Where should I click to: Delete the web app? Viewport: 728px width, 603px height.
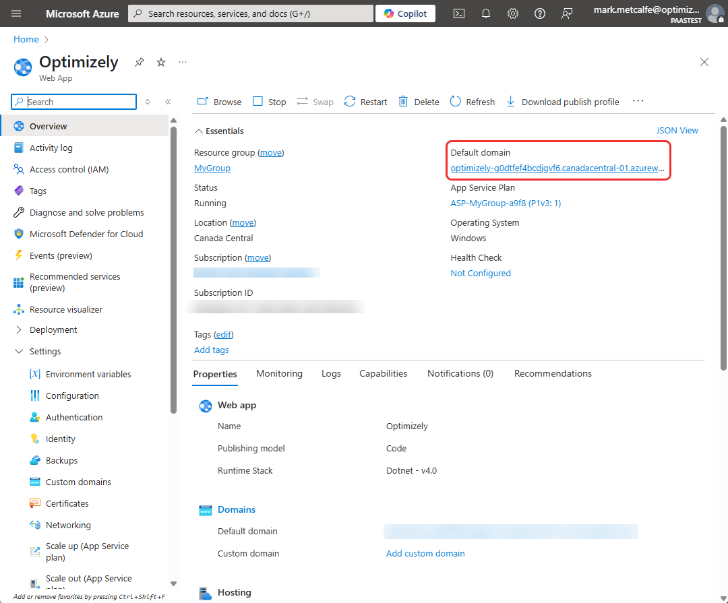point(419,102)
